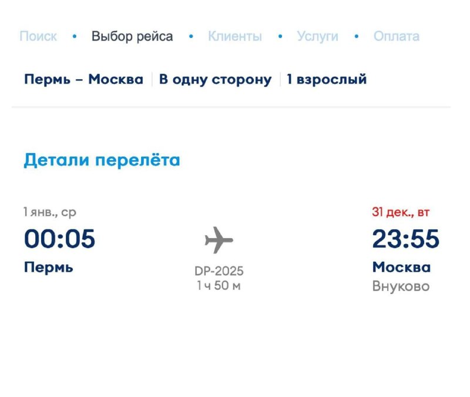Click the red arrival date 31 дек., вт

click(x=405, y=212)
